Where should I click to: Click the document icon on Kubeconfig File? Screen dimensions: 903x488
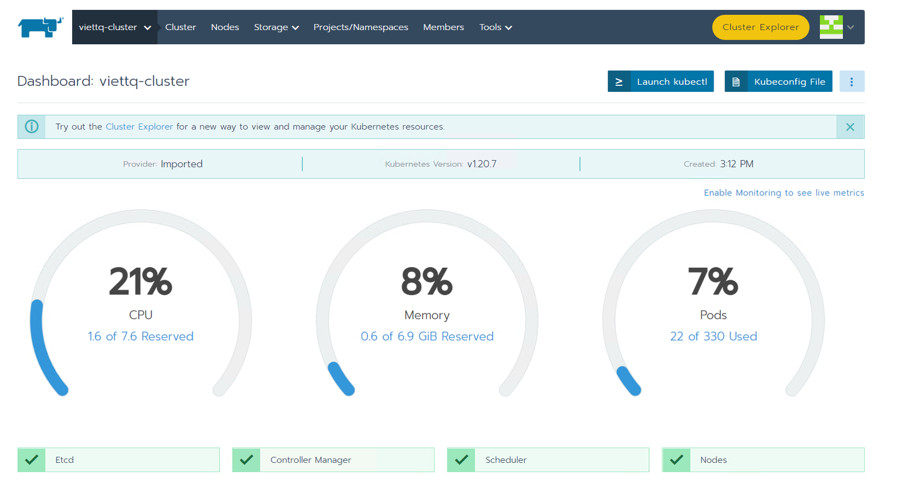pyautogui.click(x=736, y=82)
